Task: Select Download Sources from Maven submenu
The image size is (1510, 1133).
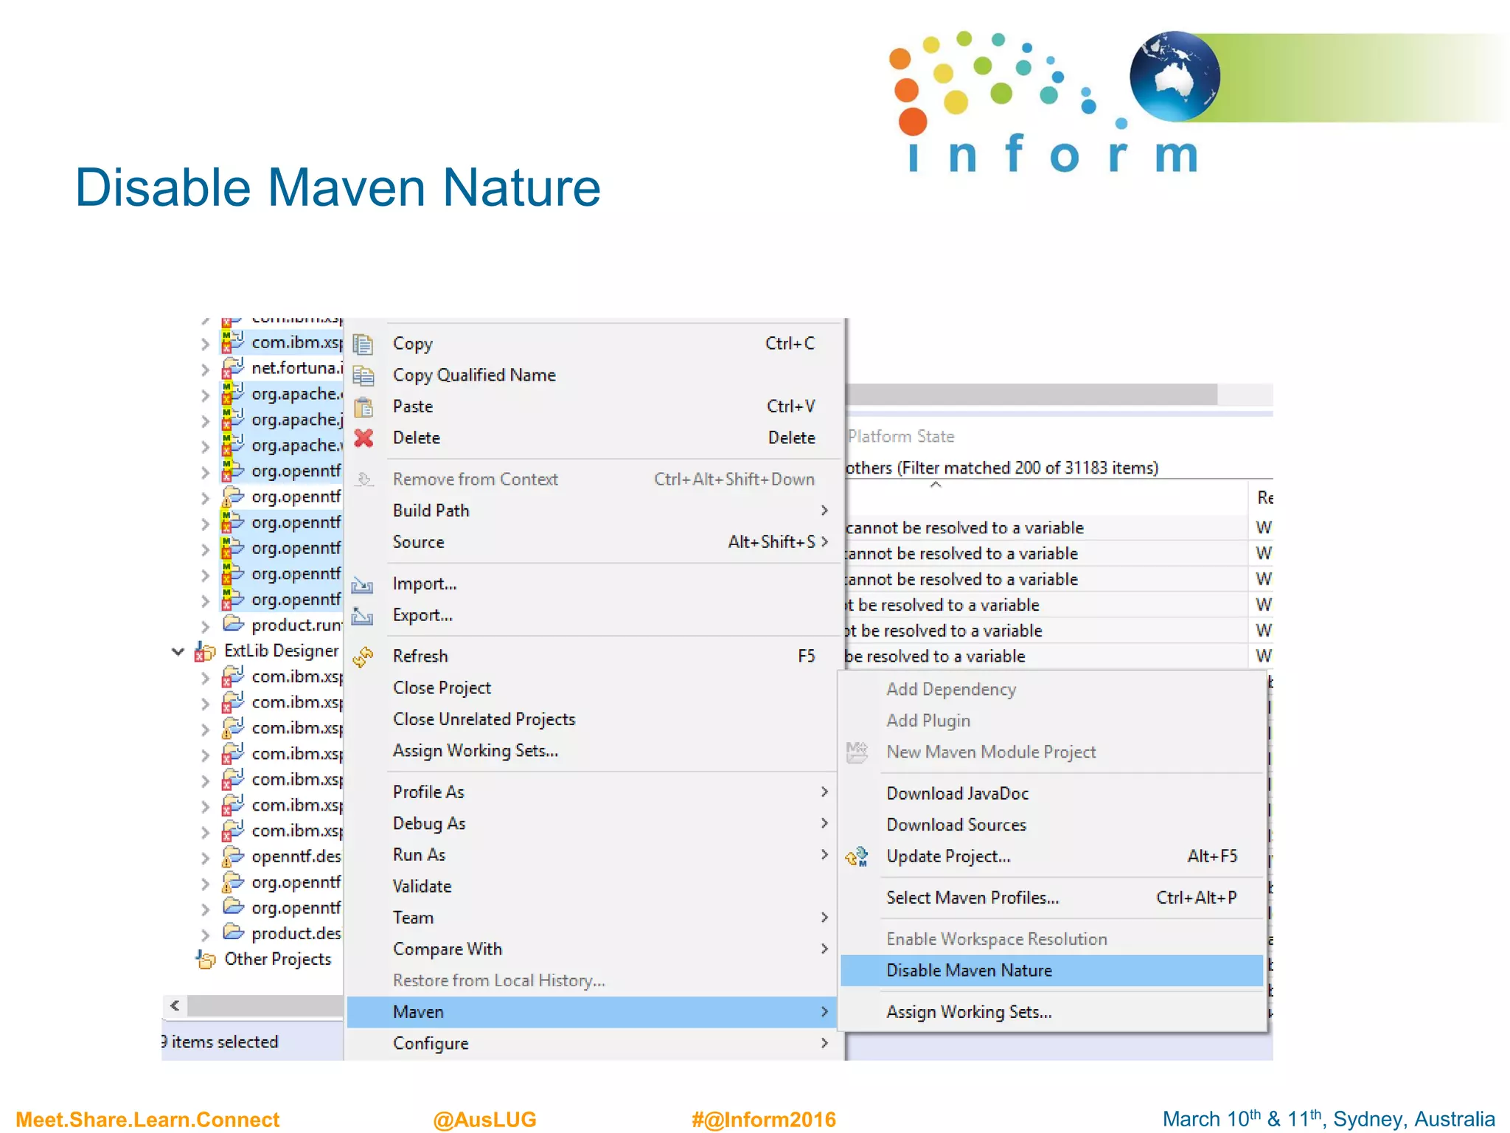Action: (x=956, y=825)
